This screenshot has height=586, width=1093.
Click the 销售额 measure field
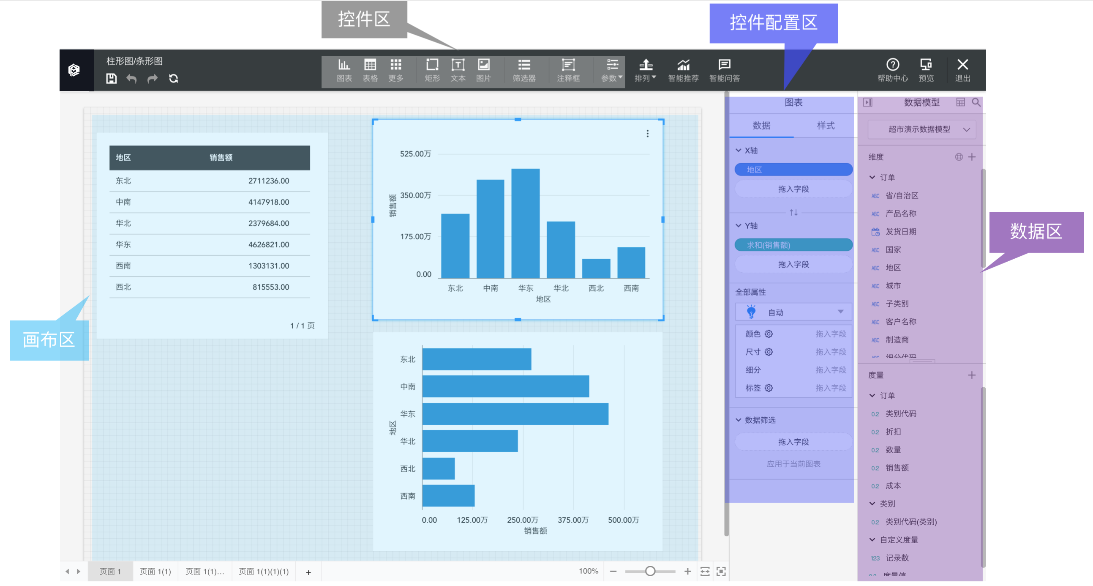897,468
